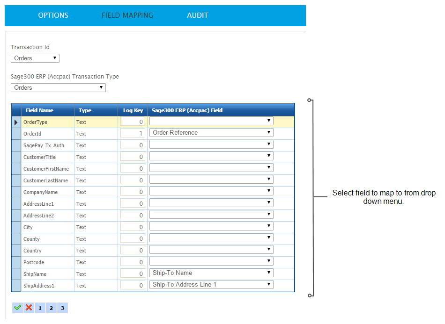Open the OrderId Sage300 field dropdown
Viewport: 445px width, 324px height.
[x=211, y=133]
